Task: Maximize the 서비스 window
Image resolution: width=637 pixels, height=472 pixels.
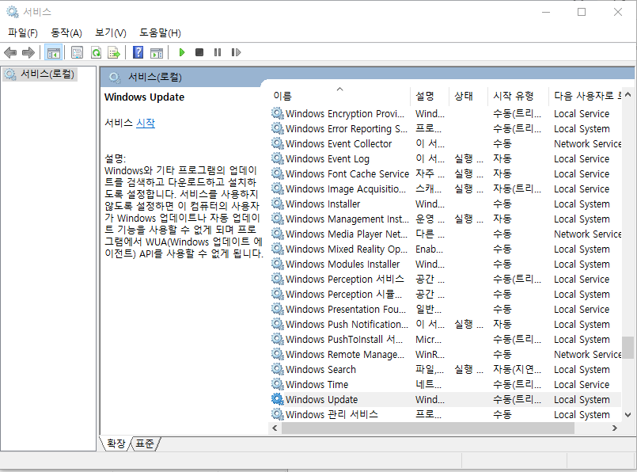Action: pyautogui.click(x=582, y=12)
